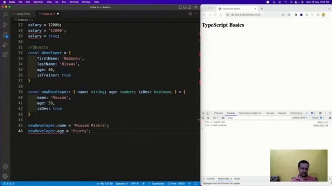Click Ln 46, Col 29 in status bar
This screenshot has width=332, height=186.
[105, 184]
